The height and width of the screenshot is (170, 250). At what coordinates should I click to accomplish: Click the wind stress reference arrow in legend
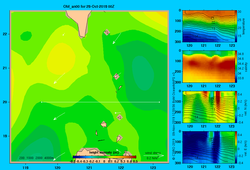[154, 155]
